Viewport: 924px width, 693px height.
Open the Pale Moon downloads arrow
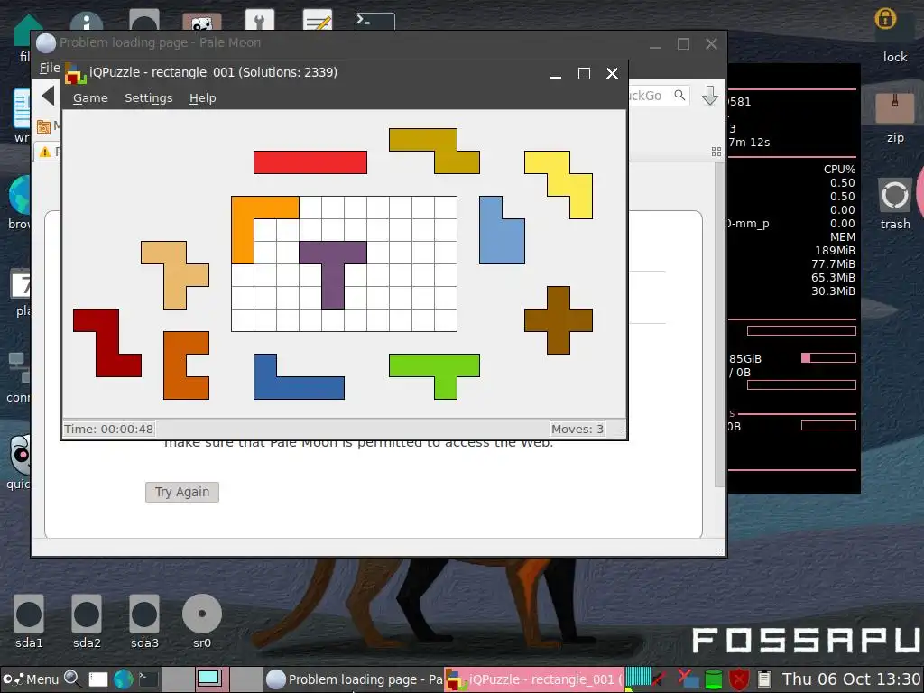[710, 96]
